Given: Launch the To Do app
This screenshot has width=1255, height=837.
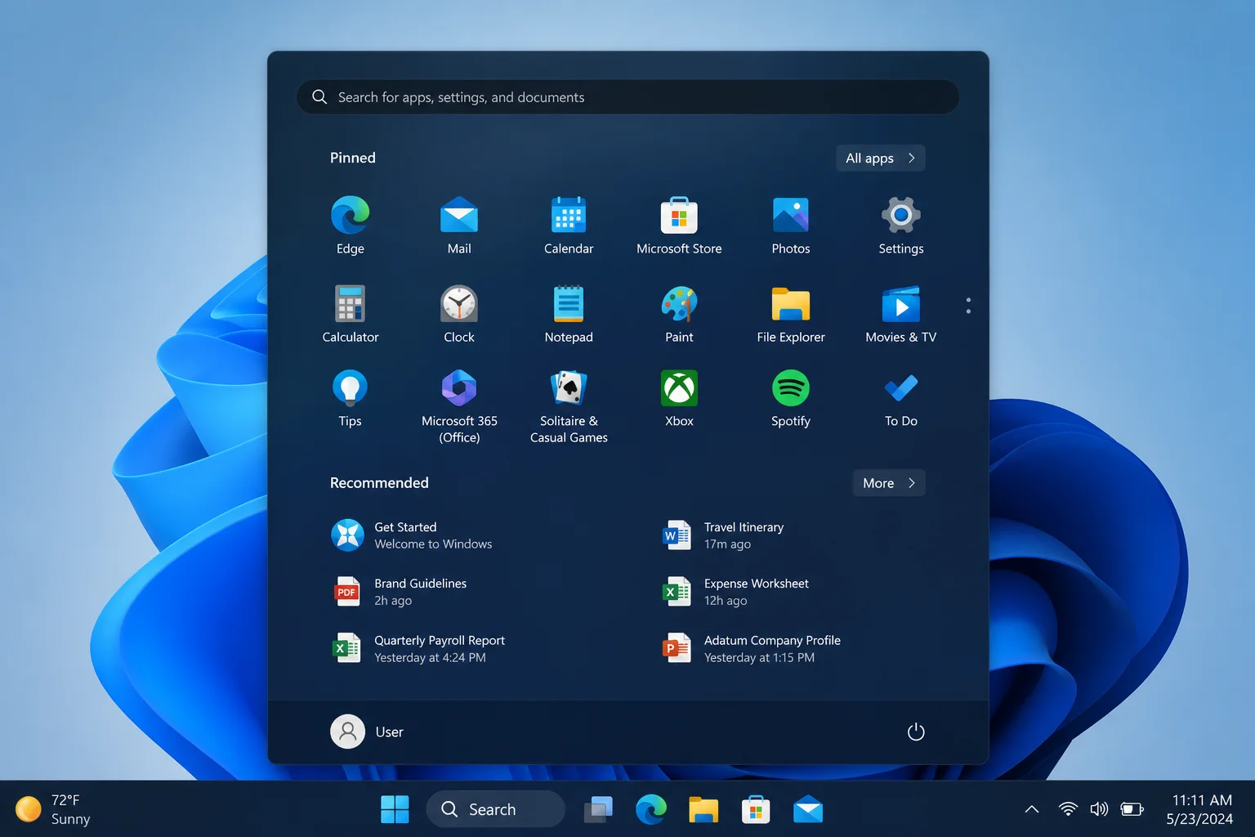Looking at the screenshot, I should pos(900,398).
